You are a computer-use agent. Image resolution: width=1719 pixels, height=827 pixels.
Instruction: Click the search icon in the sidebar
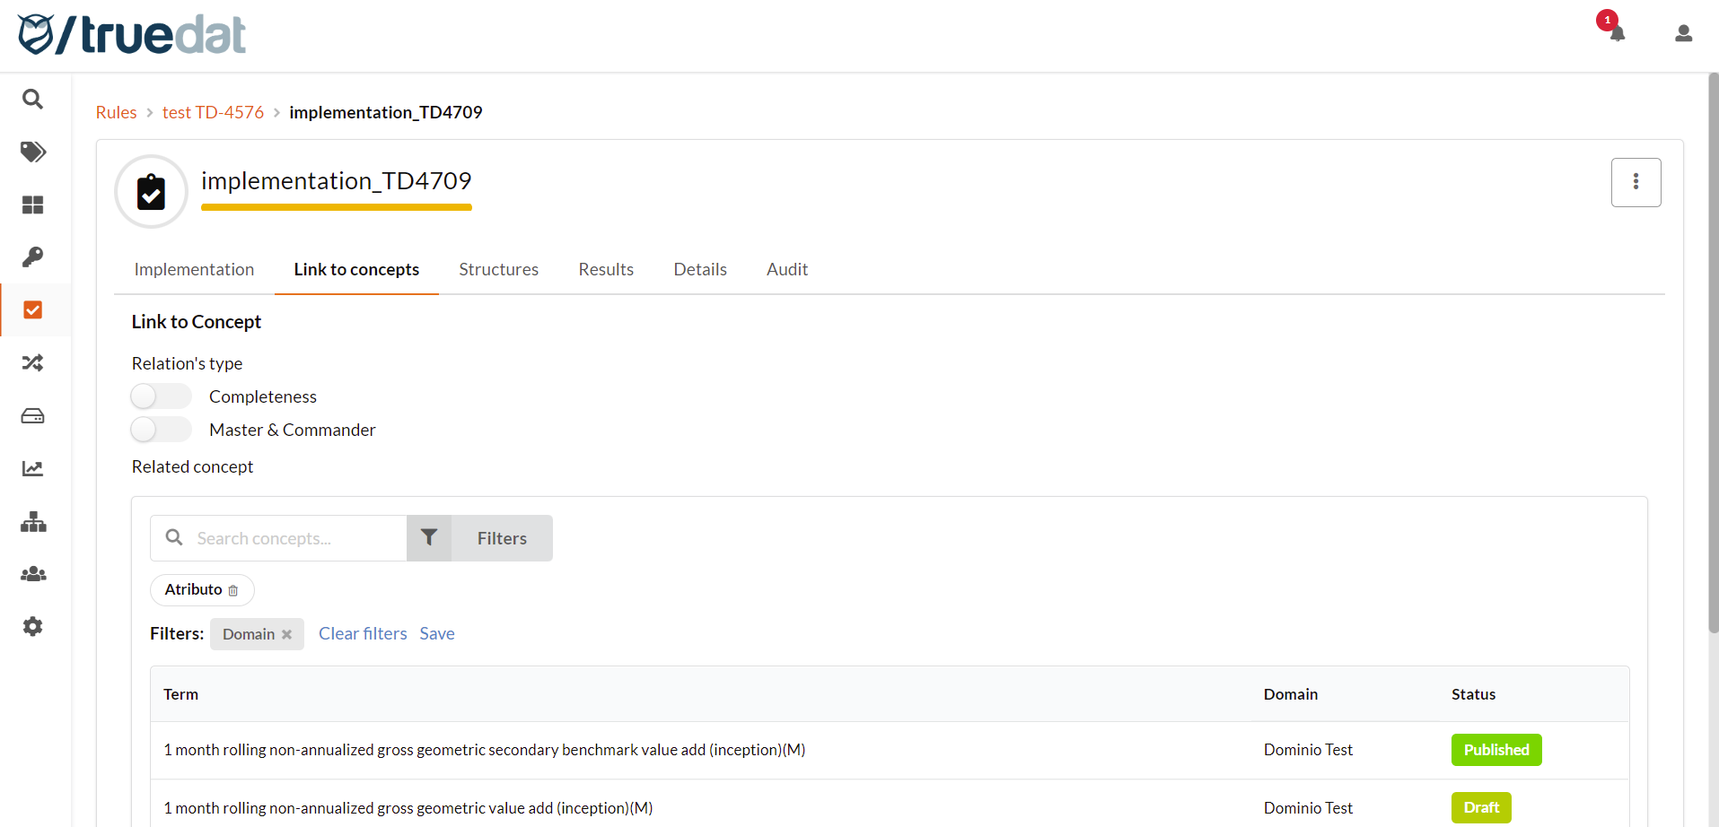click(x=32, y=99)
